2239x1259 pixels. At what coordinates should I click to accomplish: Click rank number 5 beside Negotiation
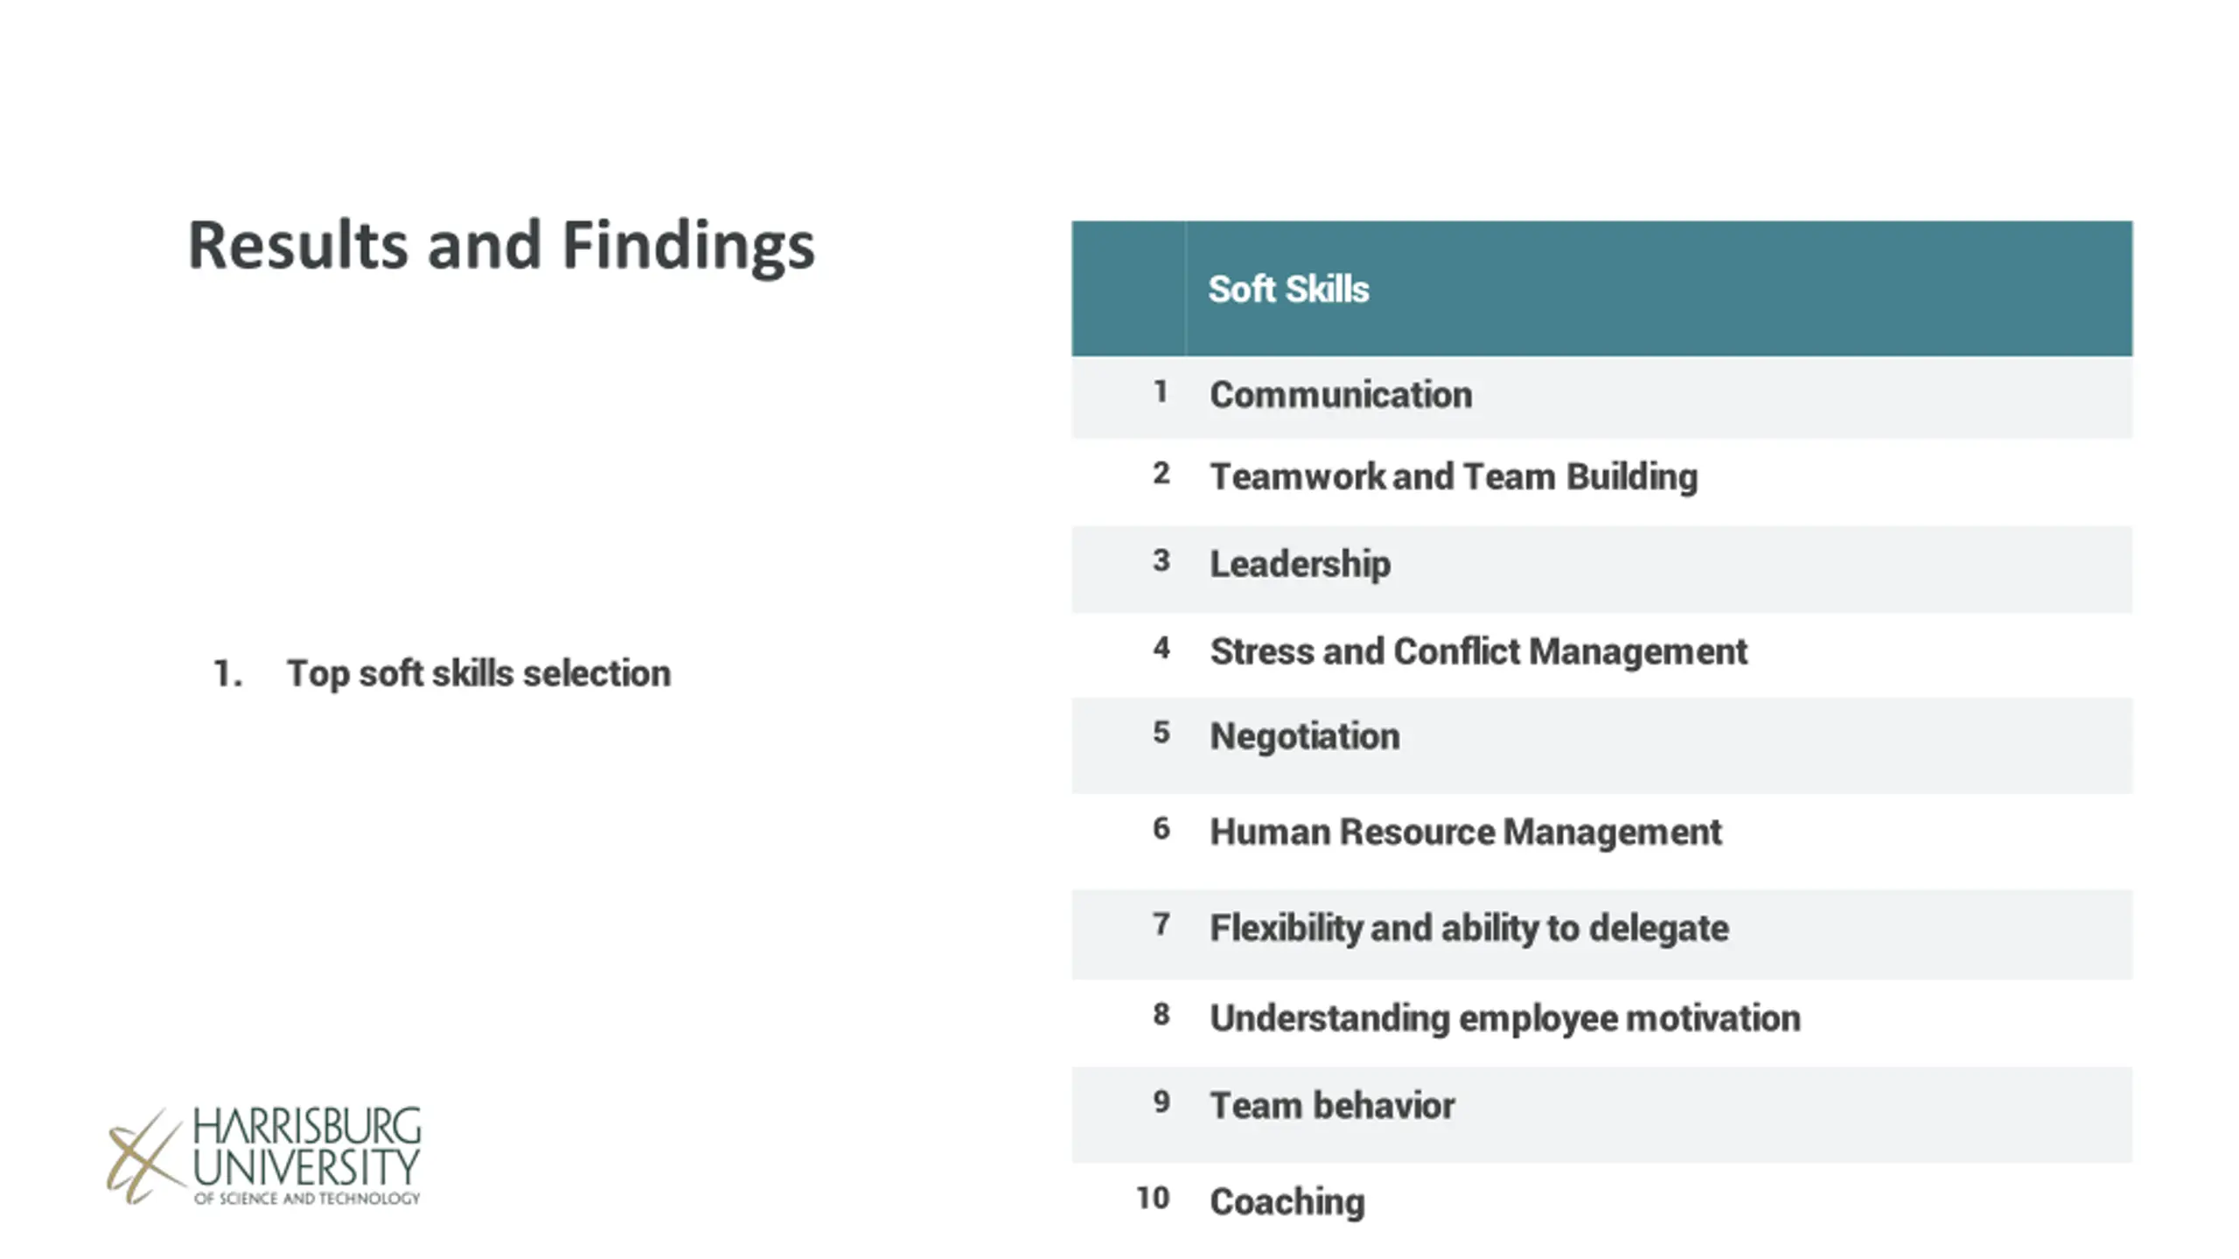pos(1161,733)
